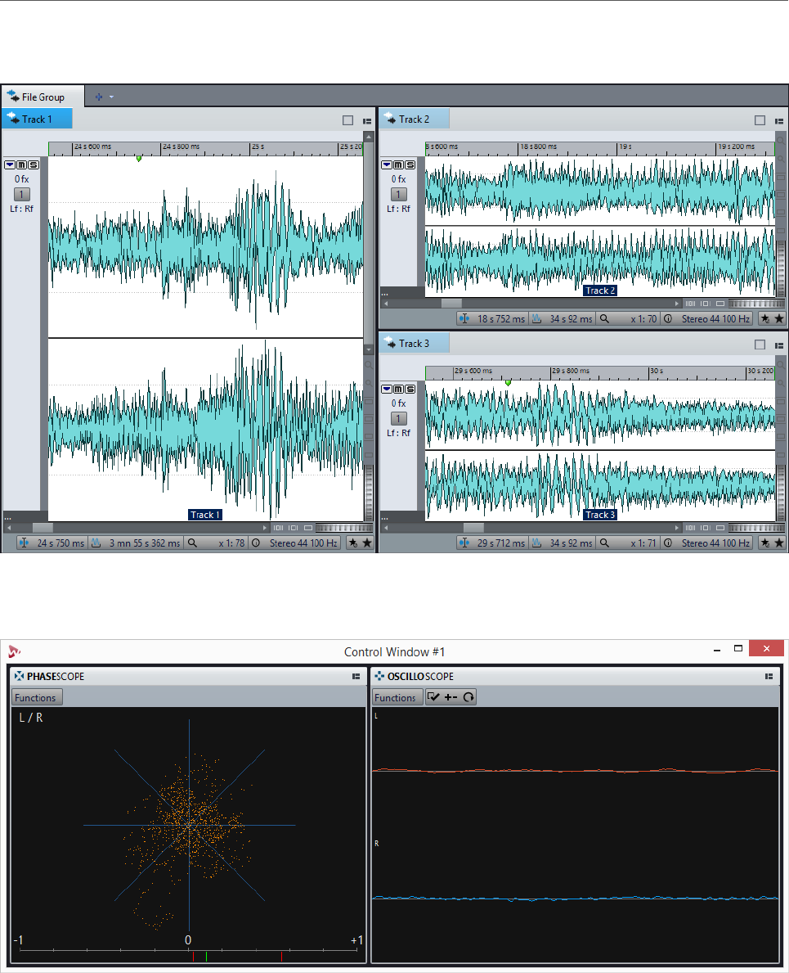789x973 pixels.
Task: Open the Phasescope panel options icon
Action: coord(356,677)
